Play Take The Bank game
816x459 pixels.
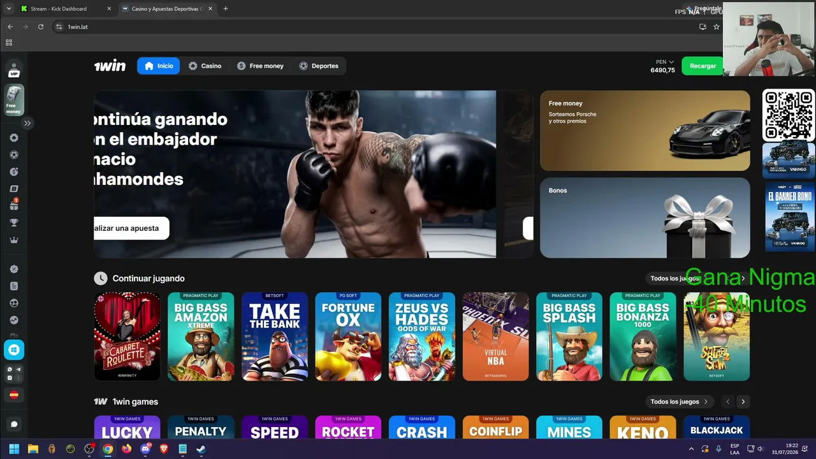coord(275,337)
